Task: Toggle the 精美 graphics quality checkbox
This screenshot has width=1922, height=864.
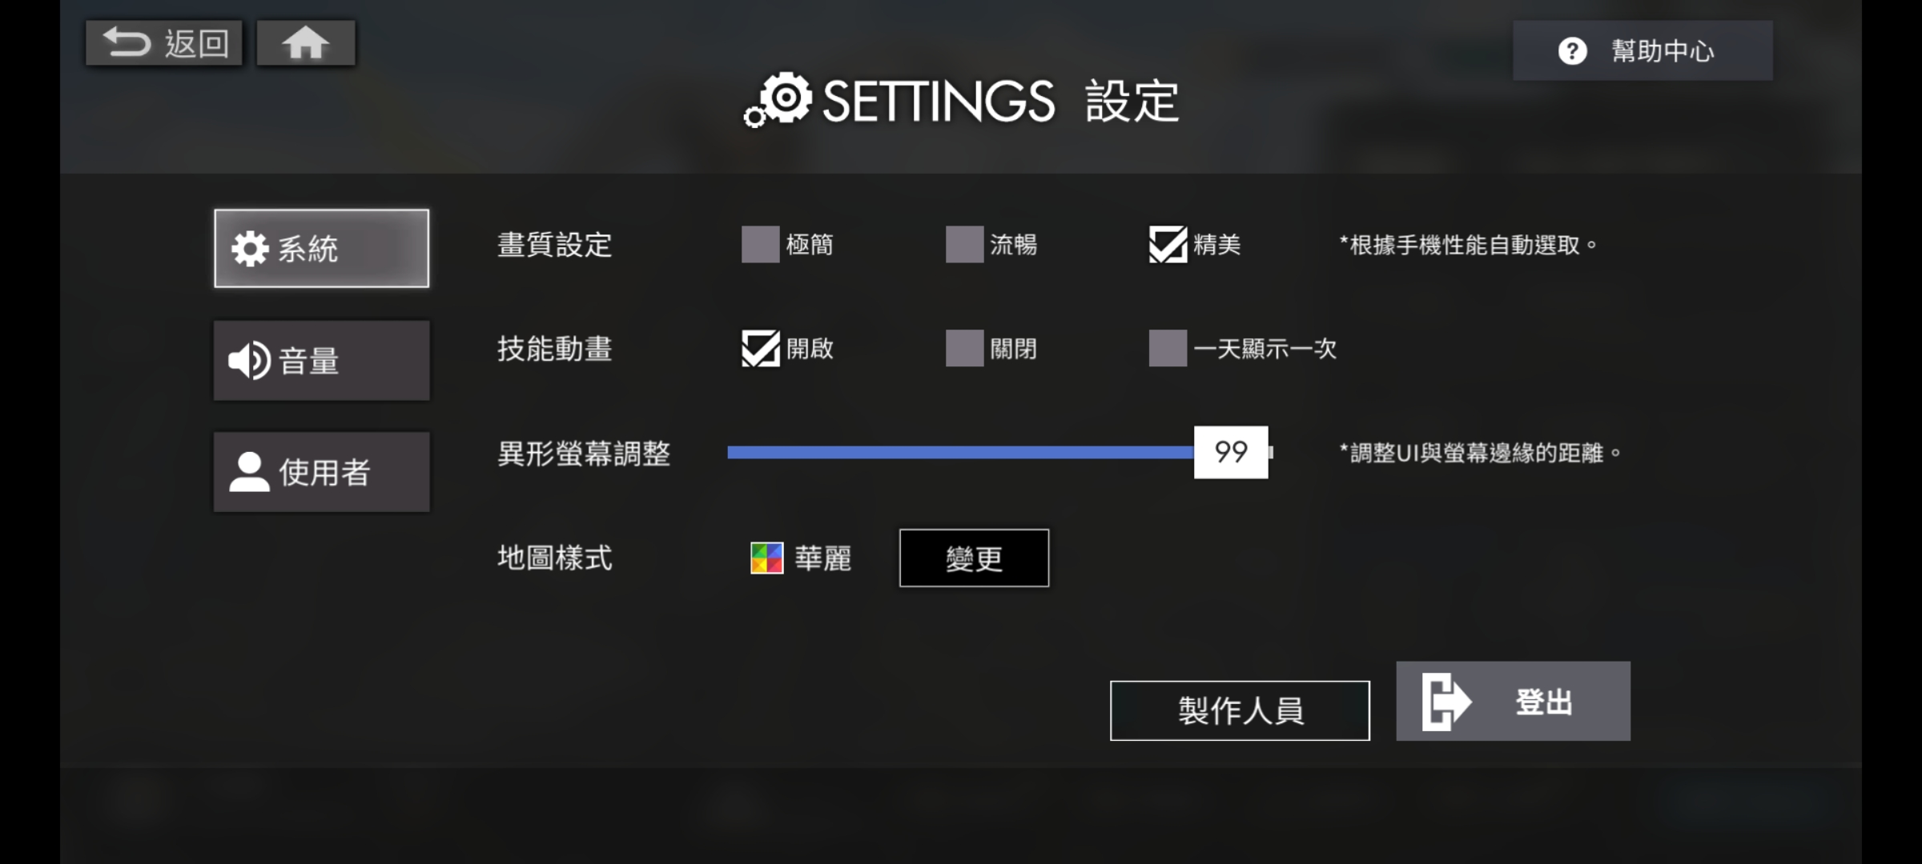Action: [x=1168, y=245]
